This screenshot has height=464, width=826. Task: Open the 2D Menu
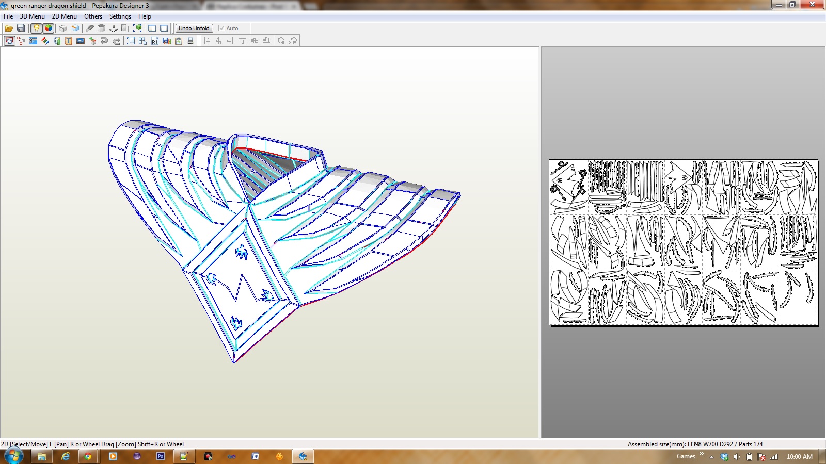pos(65,16)
